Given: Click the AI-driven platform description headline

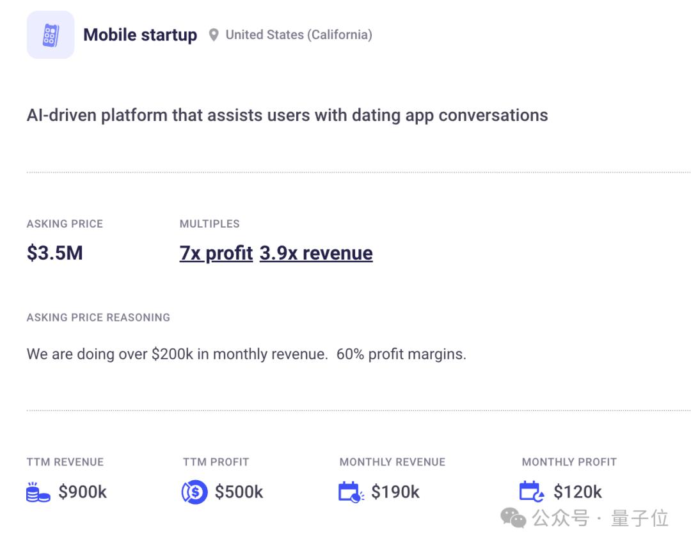Looking at the screenshot, I should pyautogui.click(x=287, y=116).
